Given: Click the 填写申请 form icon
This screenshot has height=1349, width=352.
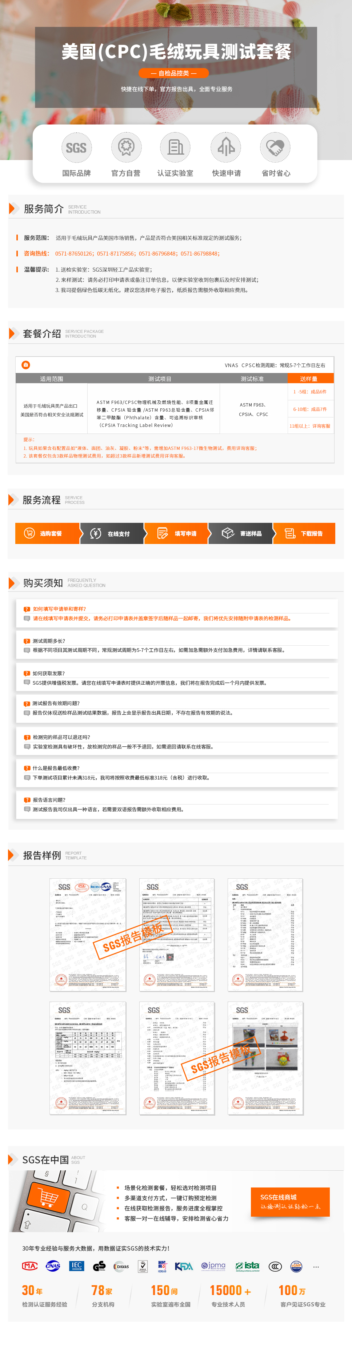Looking at the screenshot, I should pos(163,533).
